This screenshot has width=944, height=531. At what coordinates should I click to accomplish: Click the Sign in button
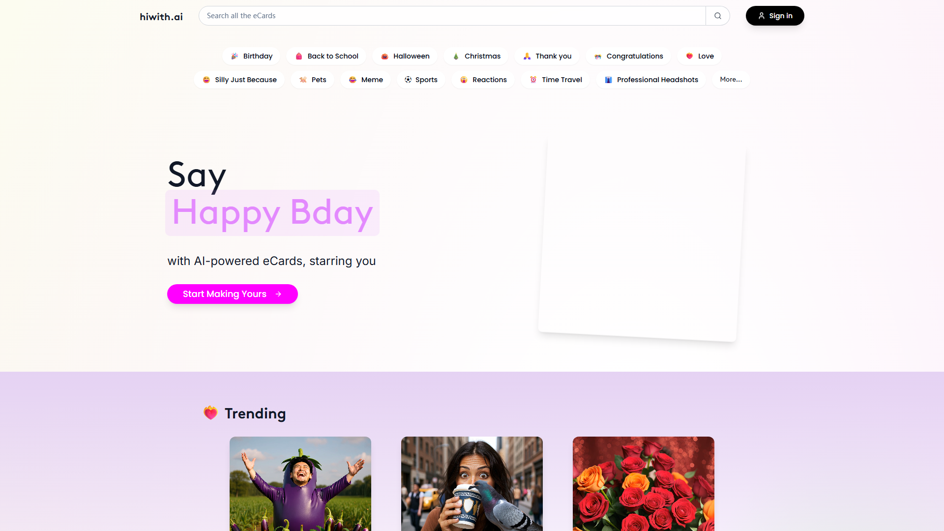point(774,15)
